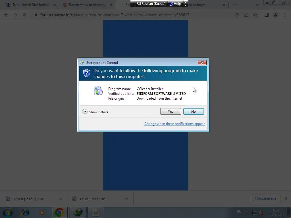Viewport: 291px width, 218px height.
Task: Click the UAC shield question icon
Action: 86,73
